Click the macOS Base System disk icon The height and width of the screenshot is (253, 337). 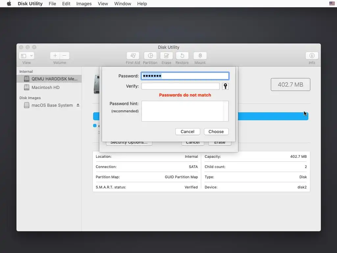[27, 105]
